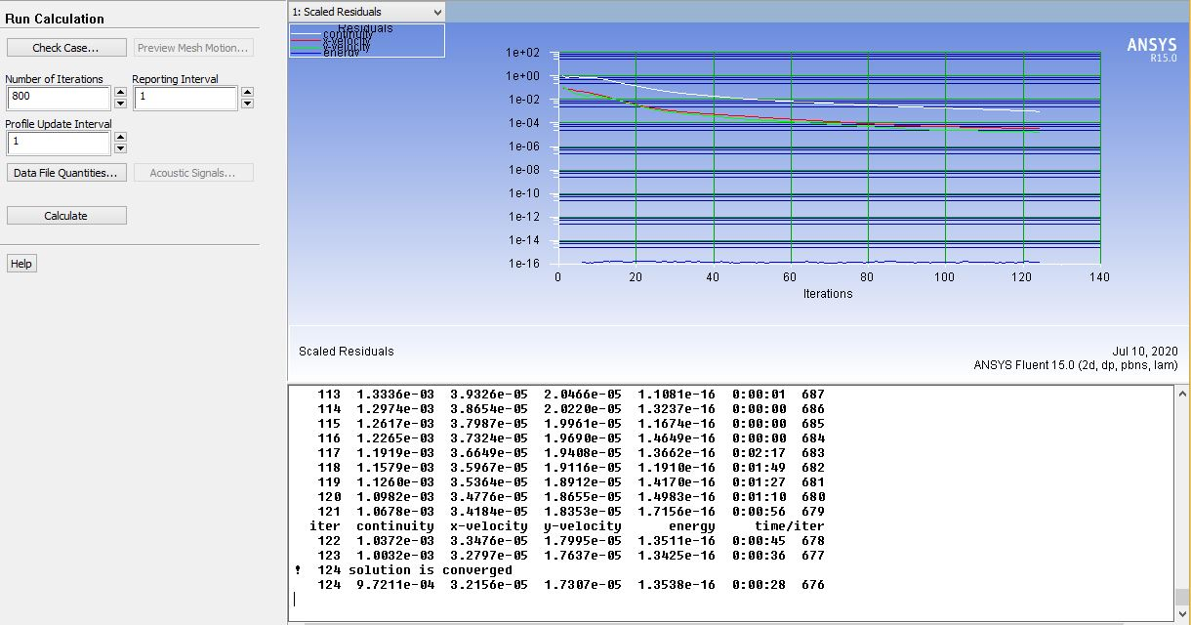Increase Profile Update Interval with up arrow
Screen dimensions: 1191x625
pyautogui.click(x=120, y=138)
